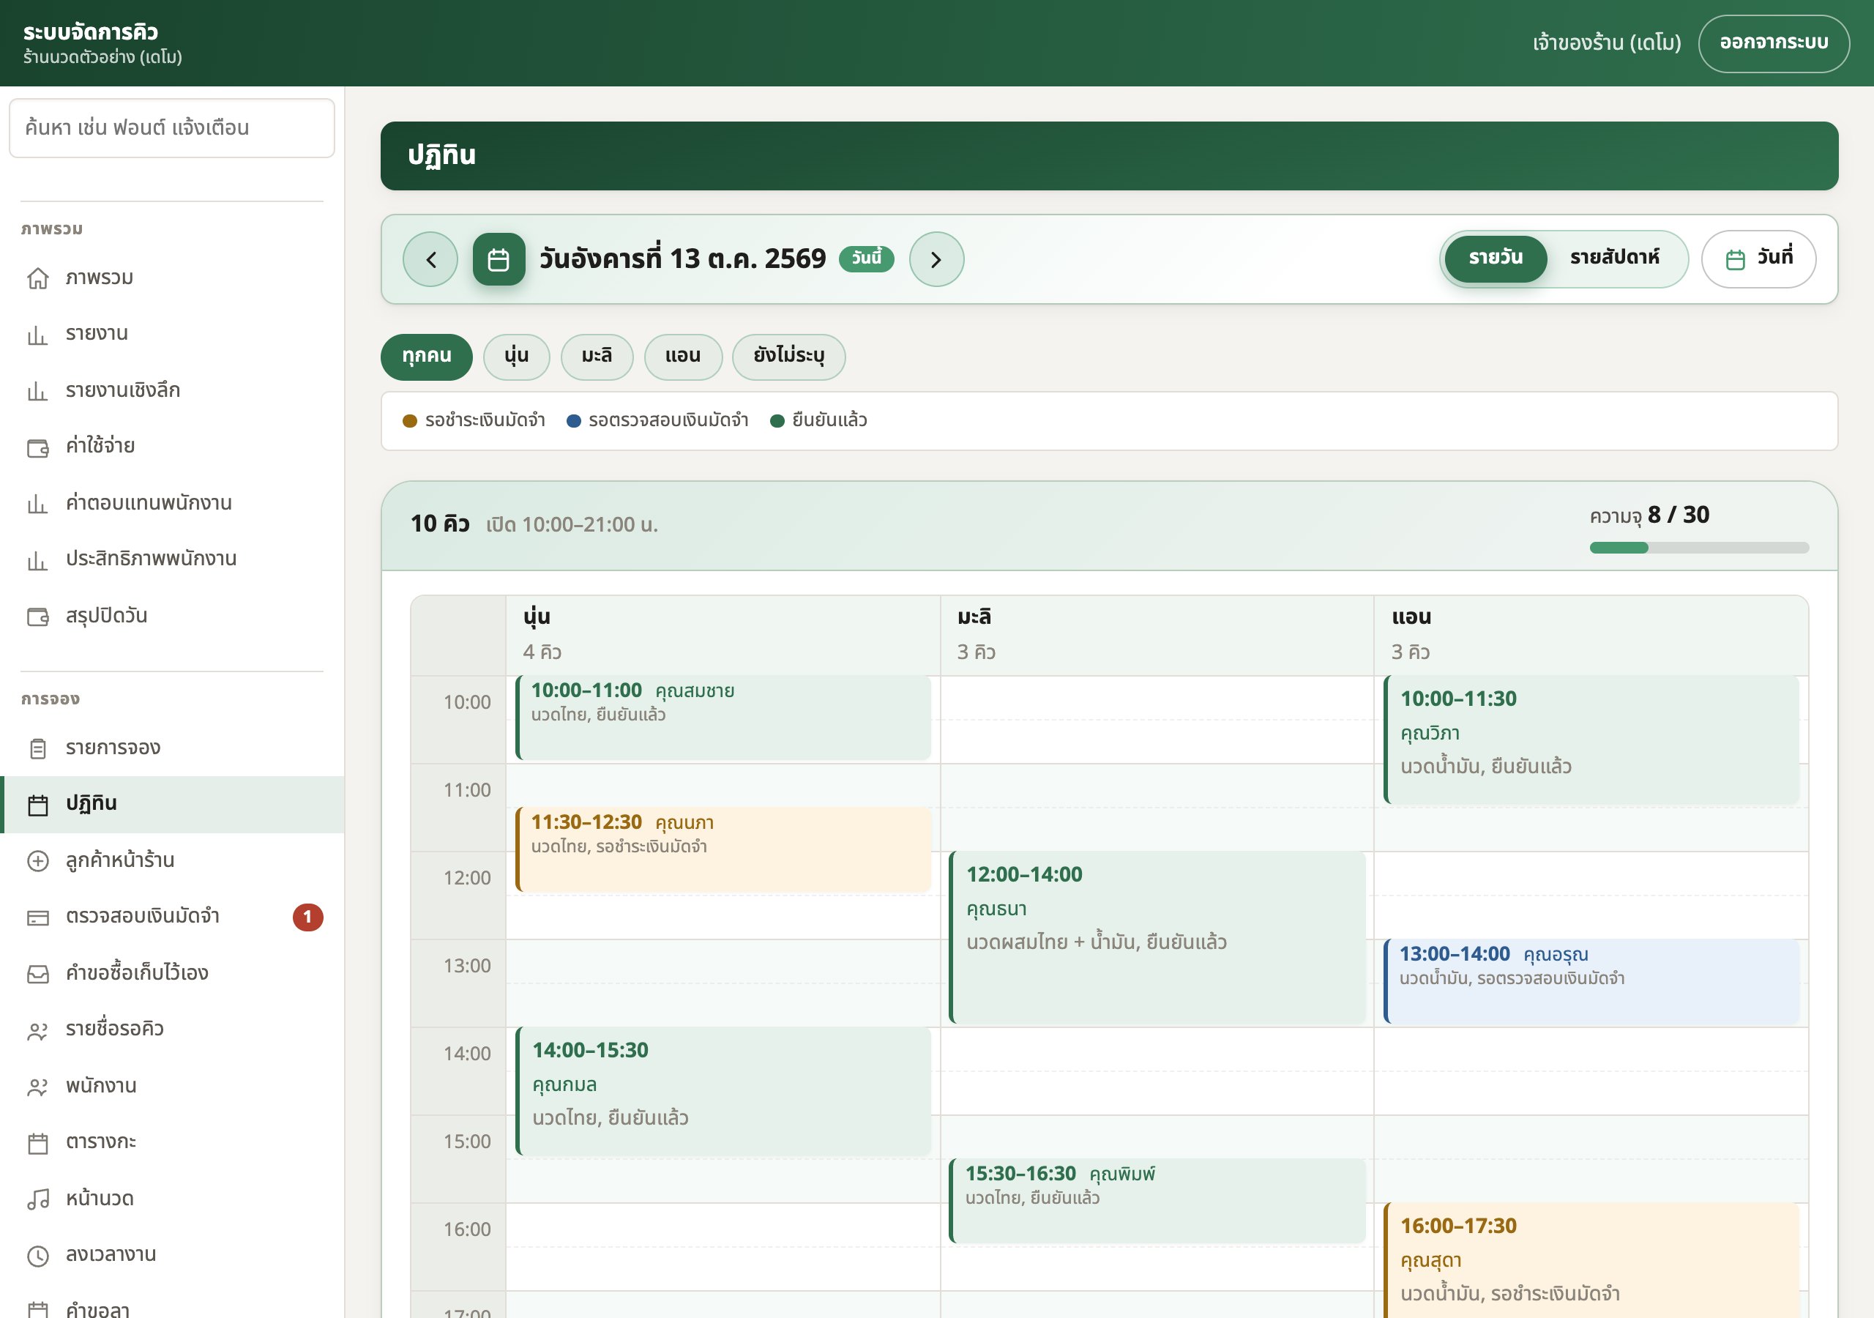Screen dimensions: 1874x1318
Task: Click the search field ค้นหา เช่น ฟอนต์
Action: pyautogui.click(x=172, y=128)
